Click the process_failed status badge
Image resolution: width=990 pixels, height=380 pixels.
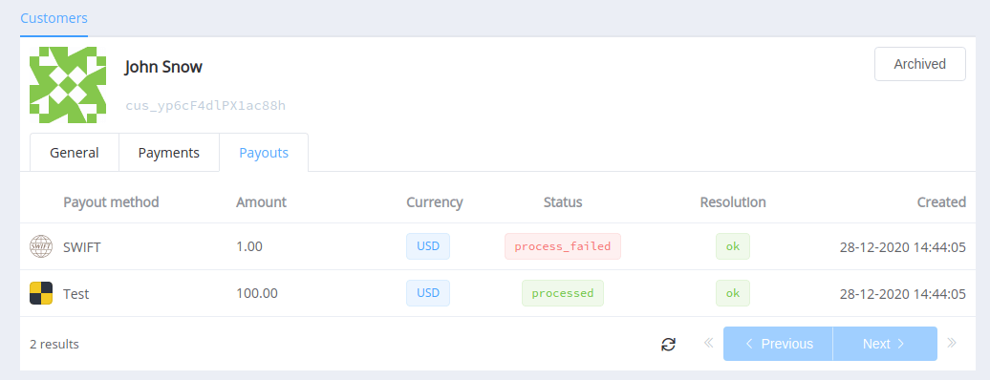pyautogui.click(x=563, y=246)
